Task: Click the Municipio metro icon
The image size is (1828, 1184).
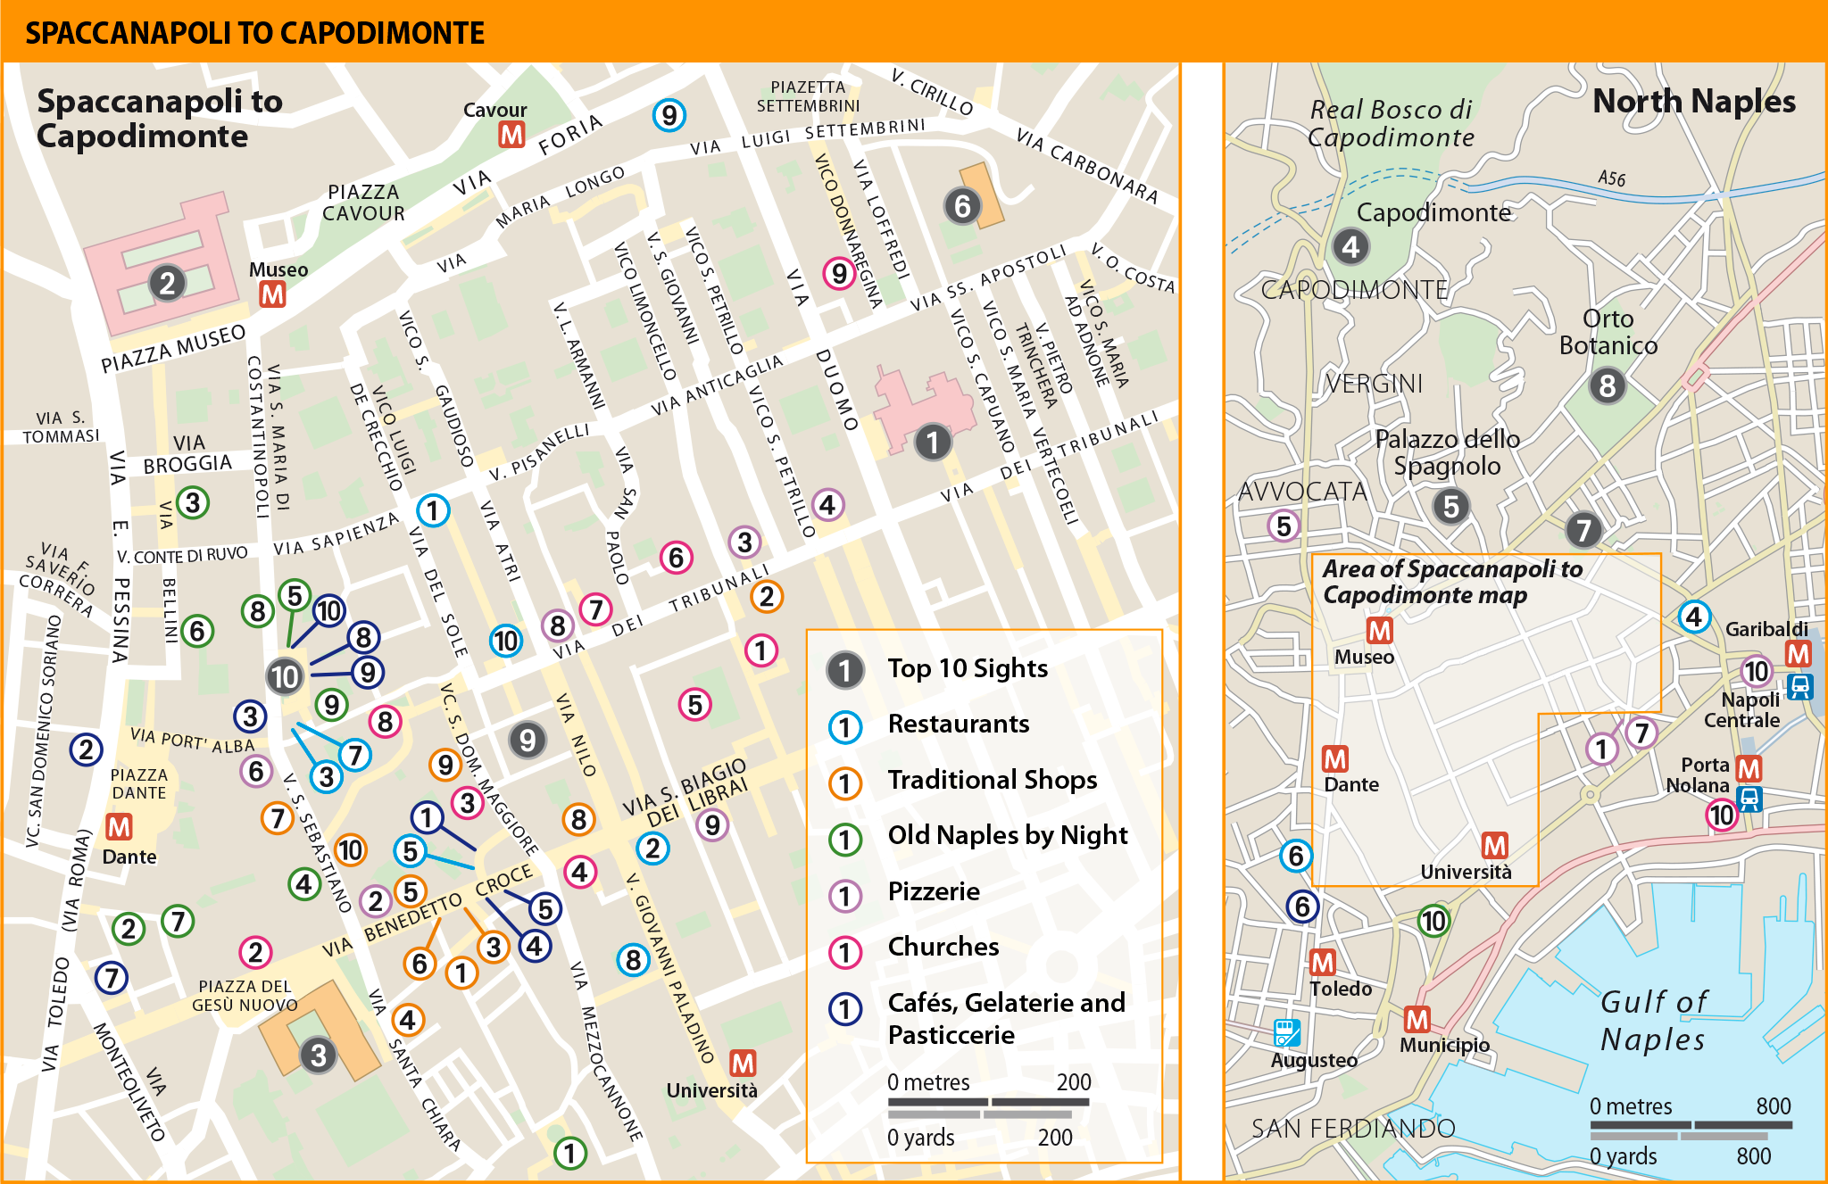Action: [1417, 1019]
